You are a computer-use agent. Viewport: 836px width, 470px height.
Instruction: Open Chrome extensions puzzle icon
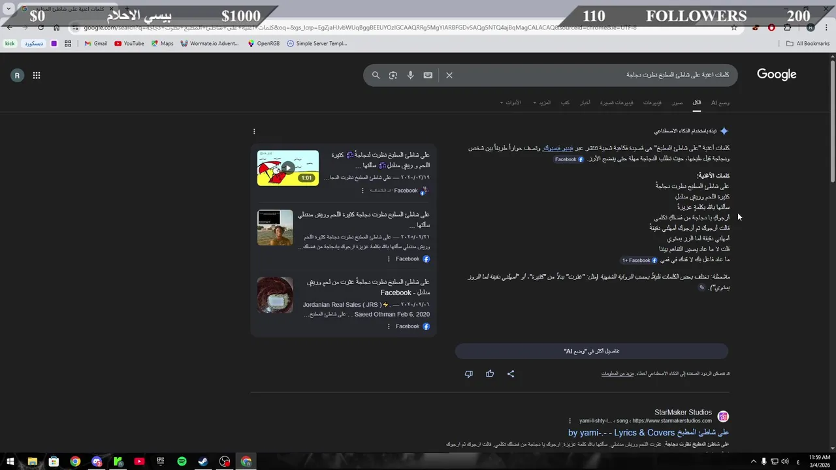(787, 27)
